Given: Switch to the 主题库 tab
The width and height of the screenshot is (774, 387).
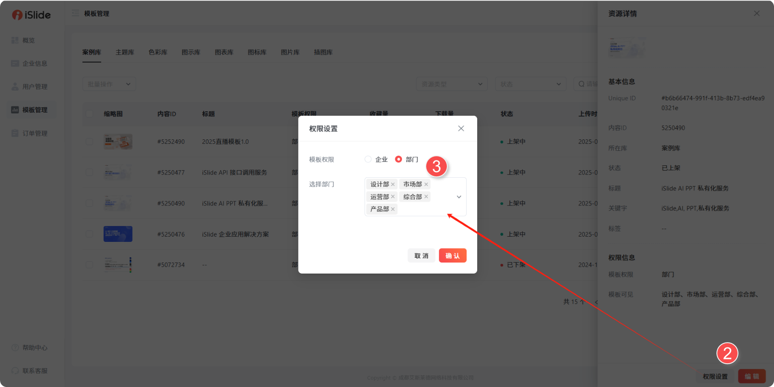Looking at the screenshot, I should pyautogui.click(x=125, y=52).
